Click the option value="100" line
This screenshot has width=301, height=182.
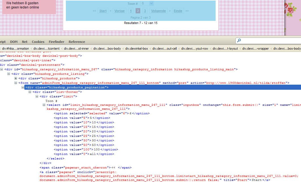point(86,150)
